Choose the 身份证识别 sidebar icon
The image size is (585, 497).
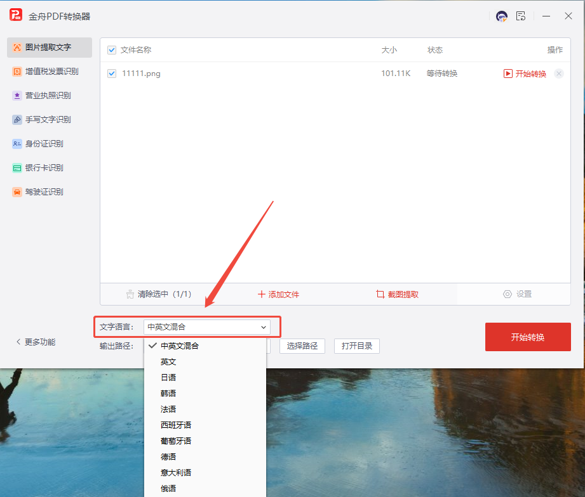tap(17, 144)
